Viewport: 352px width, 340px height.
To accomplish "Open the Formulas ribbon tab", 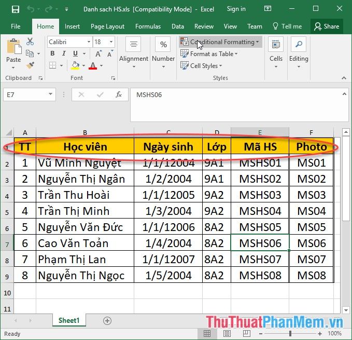I will [x=148, y=26].
